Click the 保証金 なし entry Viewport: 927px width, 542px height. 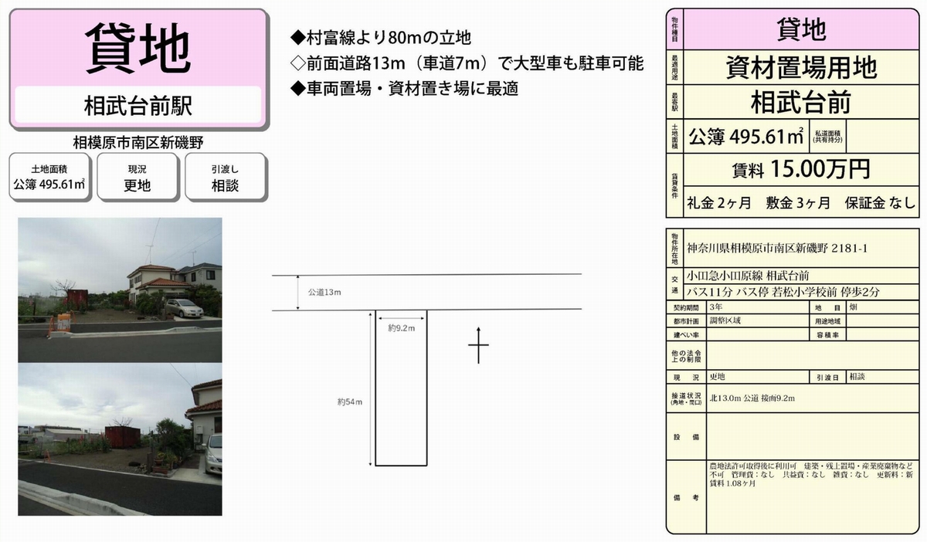point(879,203)
